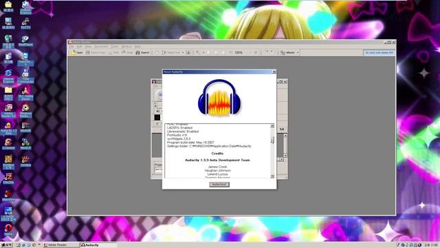Image resolution: width=440 pixels, height=248 pixels.
Task: Switch to Adobe Reader taskbar button
Action: coord(60,245)
